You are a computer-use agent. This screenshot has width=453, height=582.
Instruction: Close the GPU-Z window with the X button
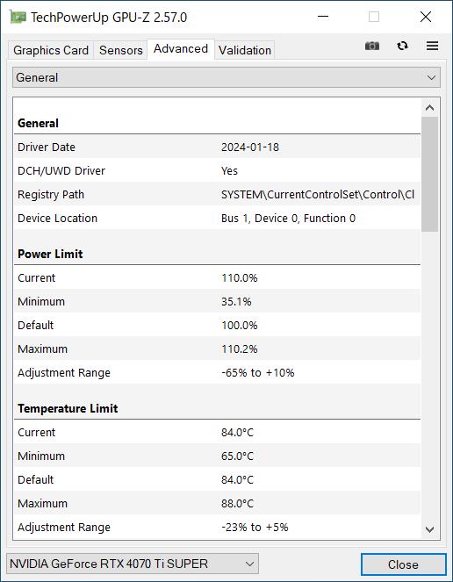426,17
